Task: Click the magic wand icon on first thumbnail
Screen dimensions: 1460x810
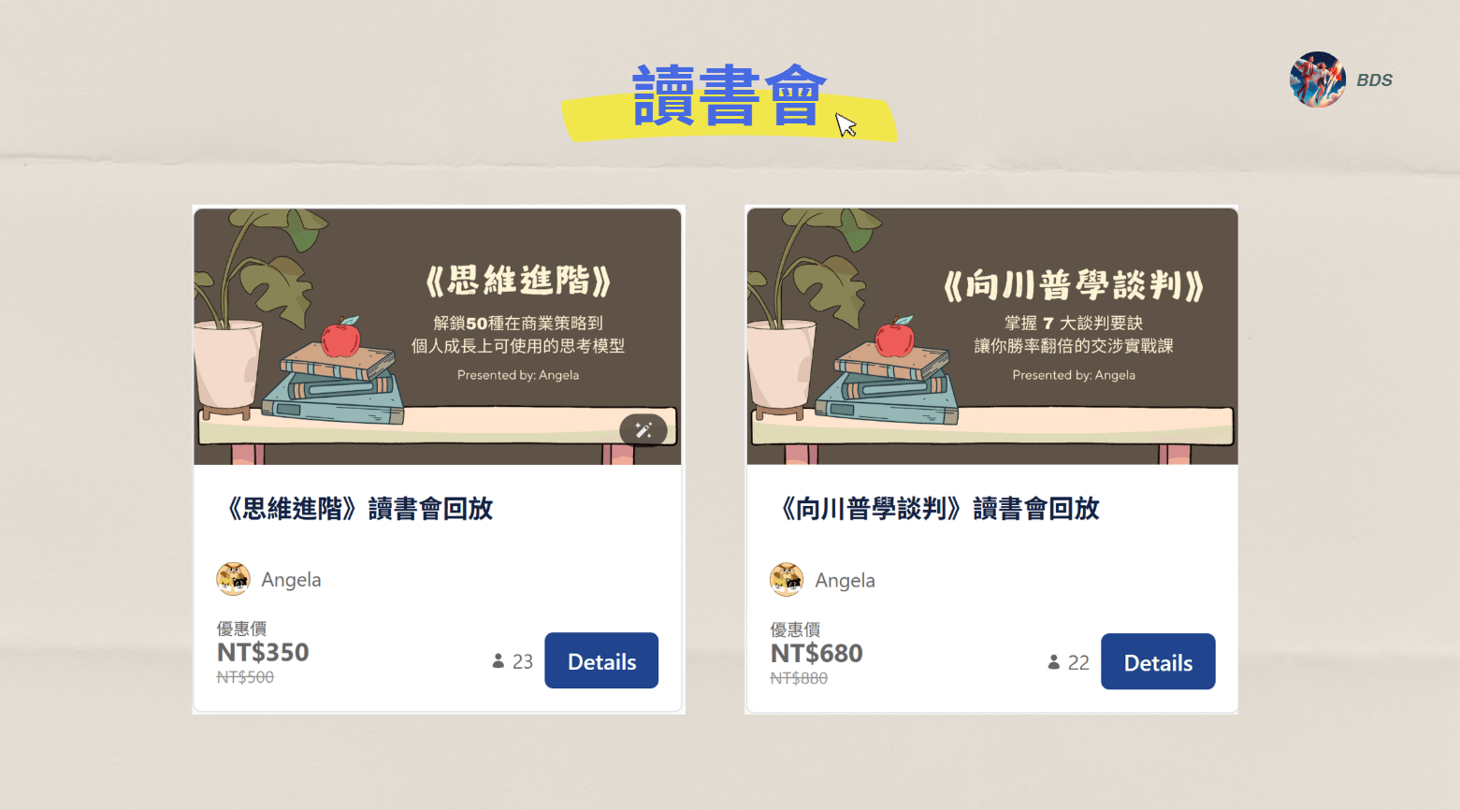Action: 643,430
